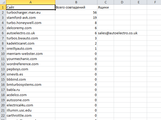The height and width of the screenshot is (120, 161).
Task: Select the match count 8 for turbo.honeywell.com
Action: [x=76, y=23]
